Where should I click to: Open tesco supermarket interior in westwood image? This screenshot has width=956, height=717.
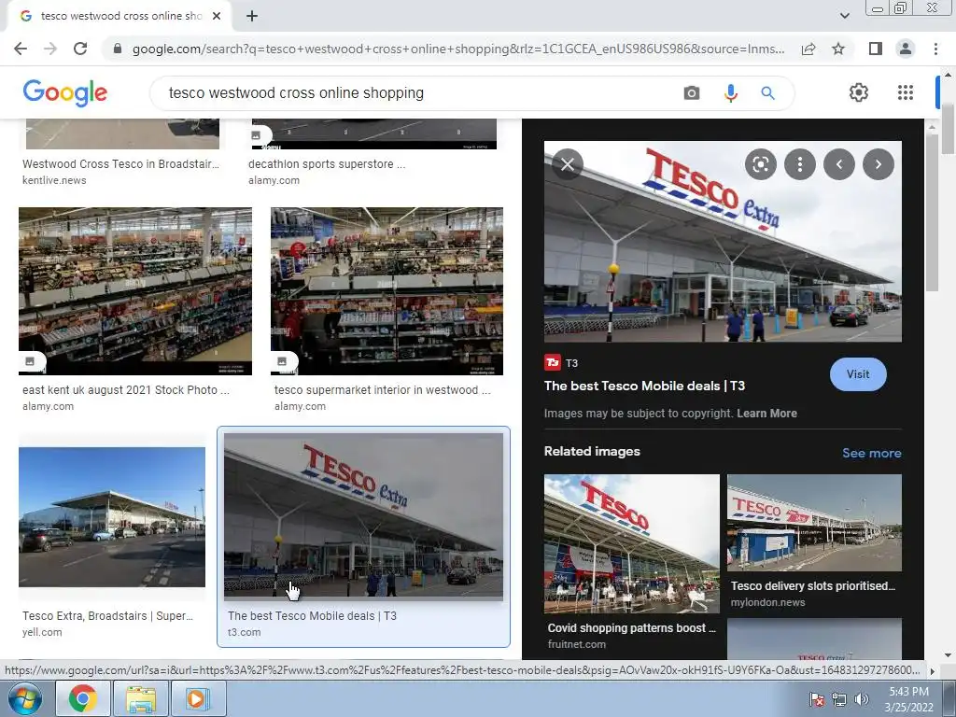(x=387, y=291)
